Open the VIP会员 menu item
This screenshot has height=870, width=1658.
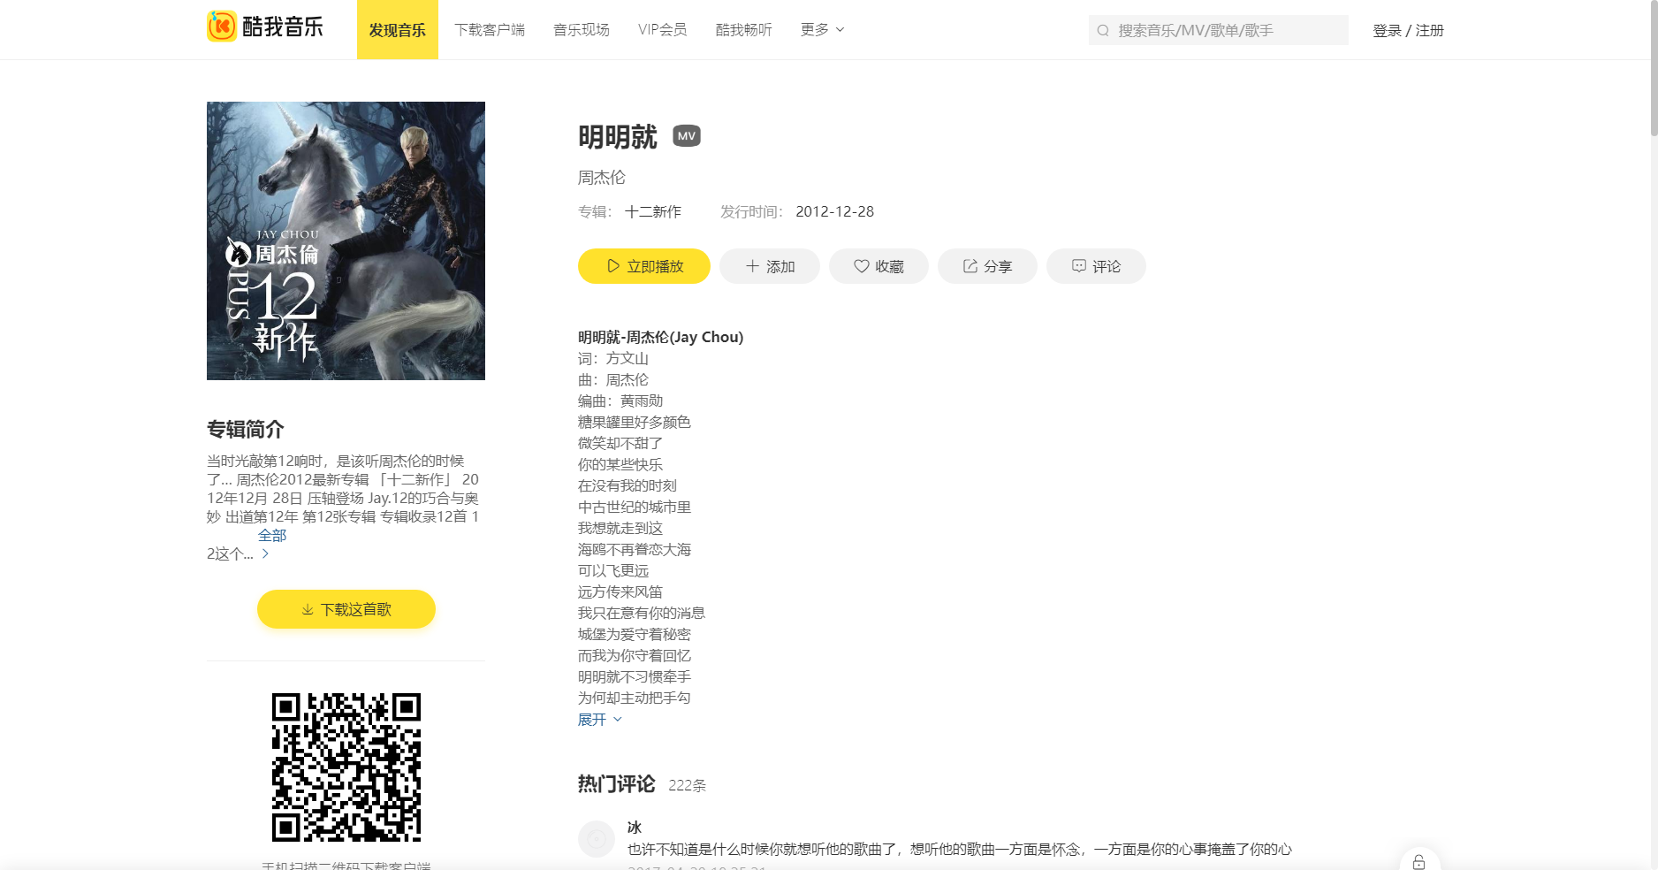click(x=662, y=29)
